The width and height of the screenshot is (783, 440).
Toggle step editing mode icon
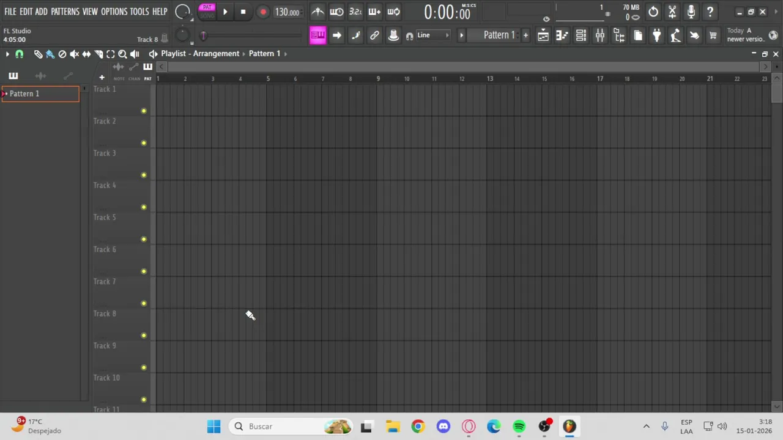(355, 35)
